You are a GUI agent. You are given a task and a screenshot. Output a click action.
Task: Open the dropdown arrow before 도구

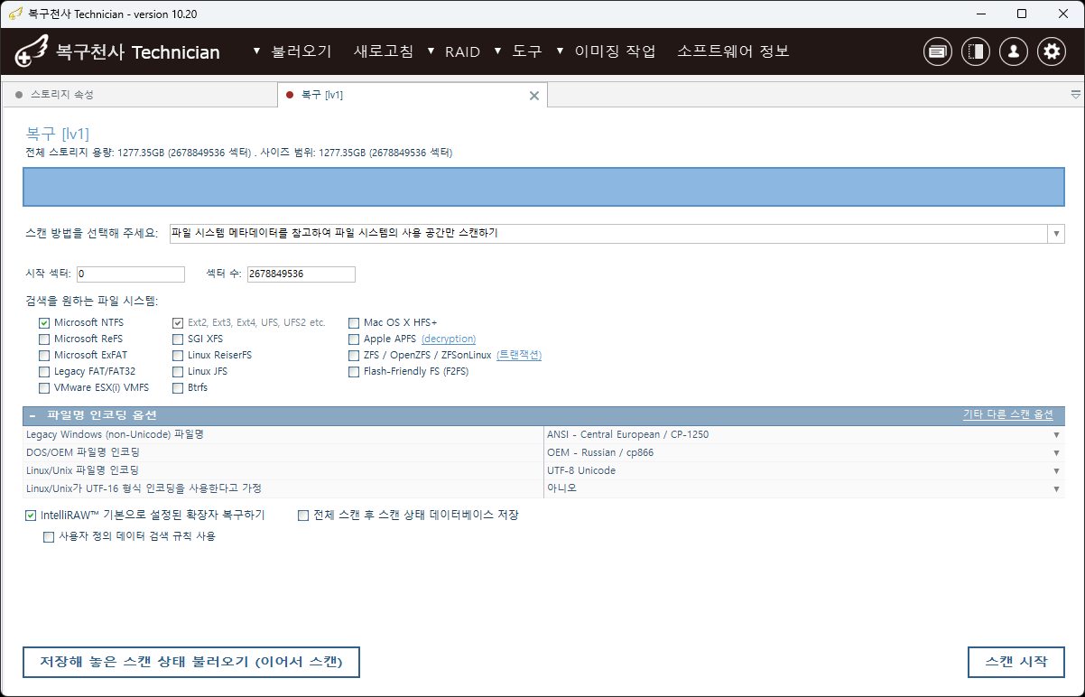click(x=497, y=51)
